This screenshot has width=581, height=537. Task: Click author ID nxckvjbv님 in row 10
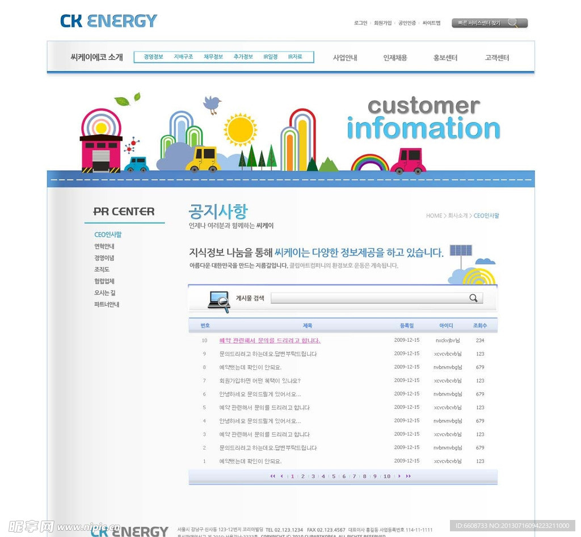tap(448, 340)
